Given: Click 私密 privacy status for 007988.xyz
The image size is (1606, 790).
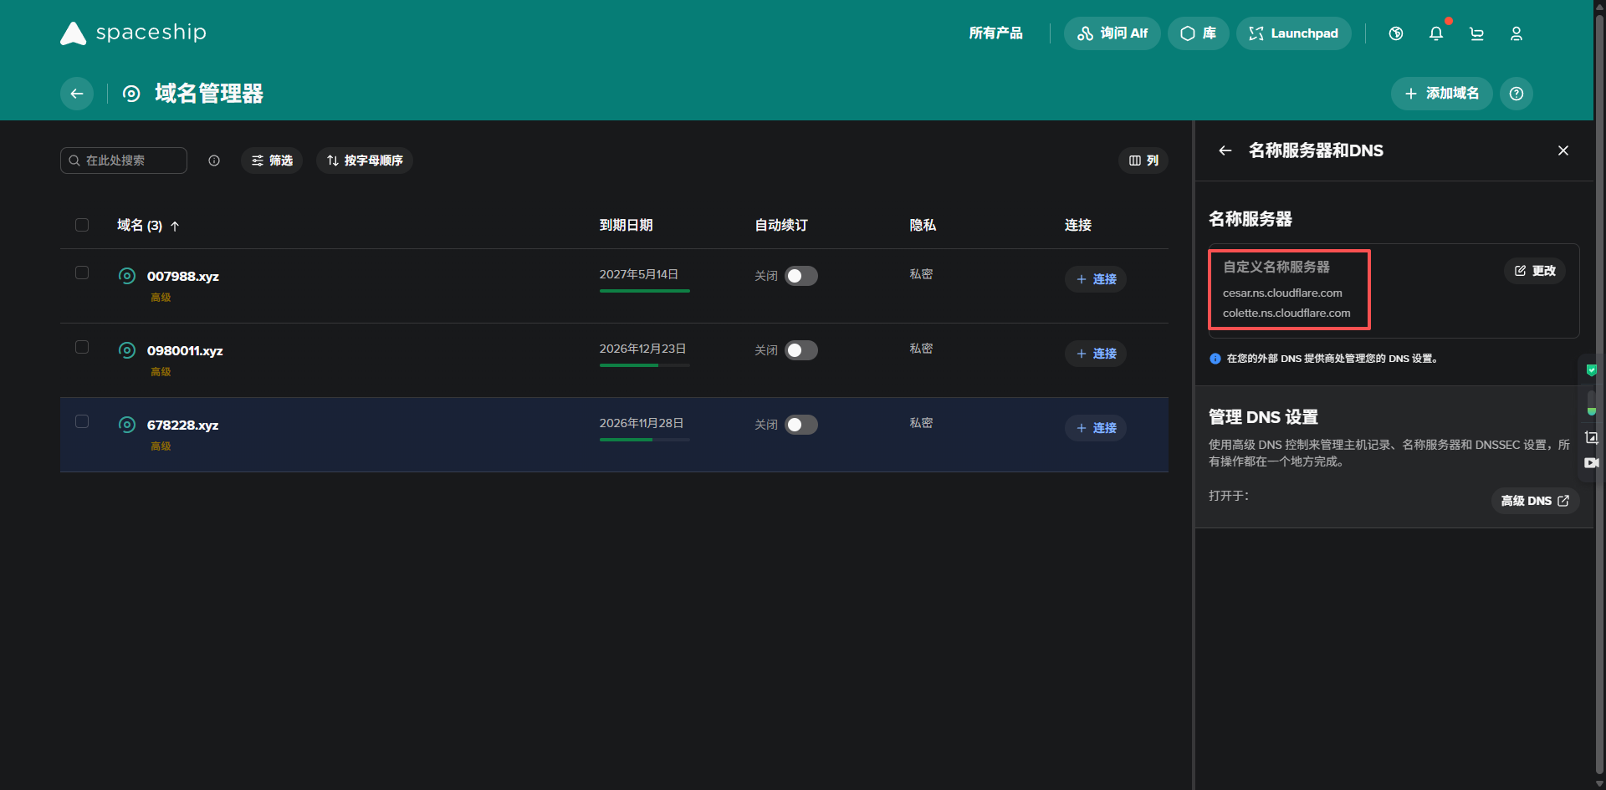Looking at the screenshot, I should click(921, 274).
